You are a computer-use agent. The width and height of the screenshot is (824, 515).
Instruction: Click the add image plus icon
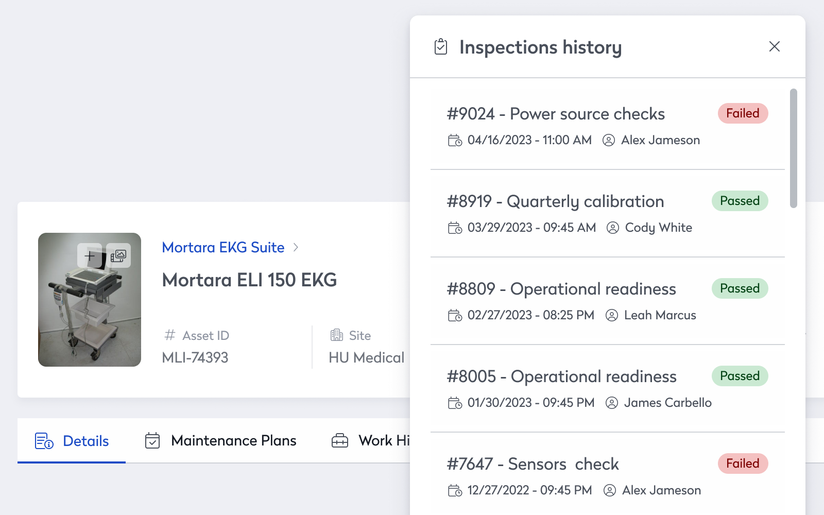point(90,255)
